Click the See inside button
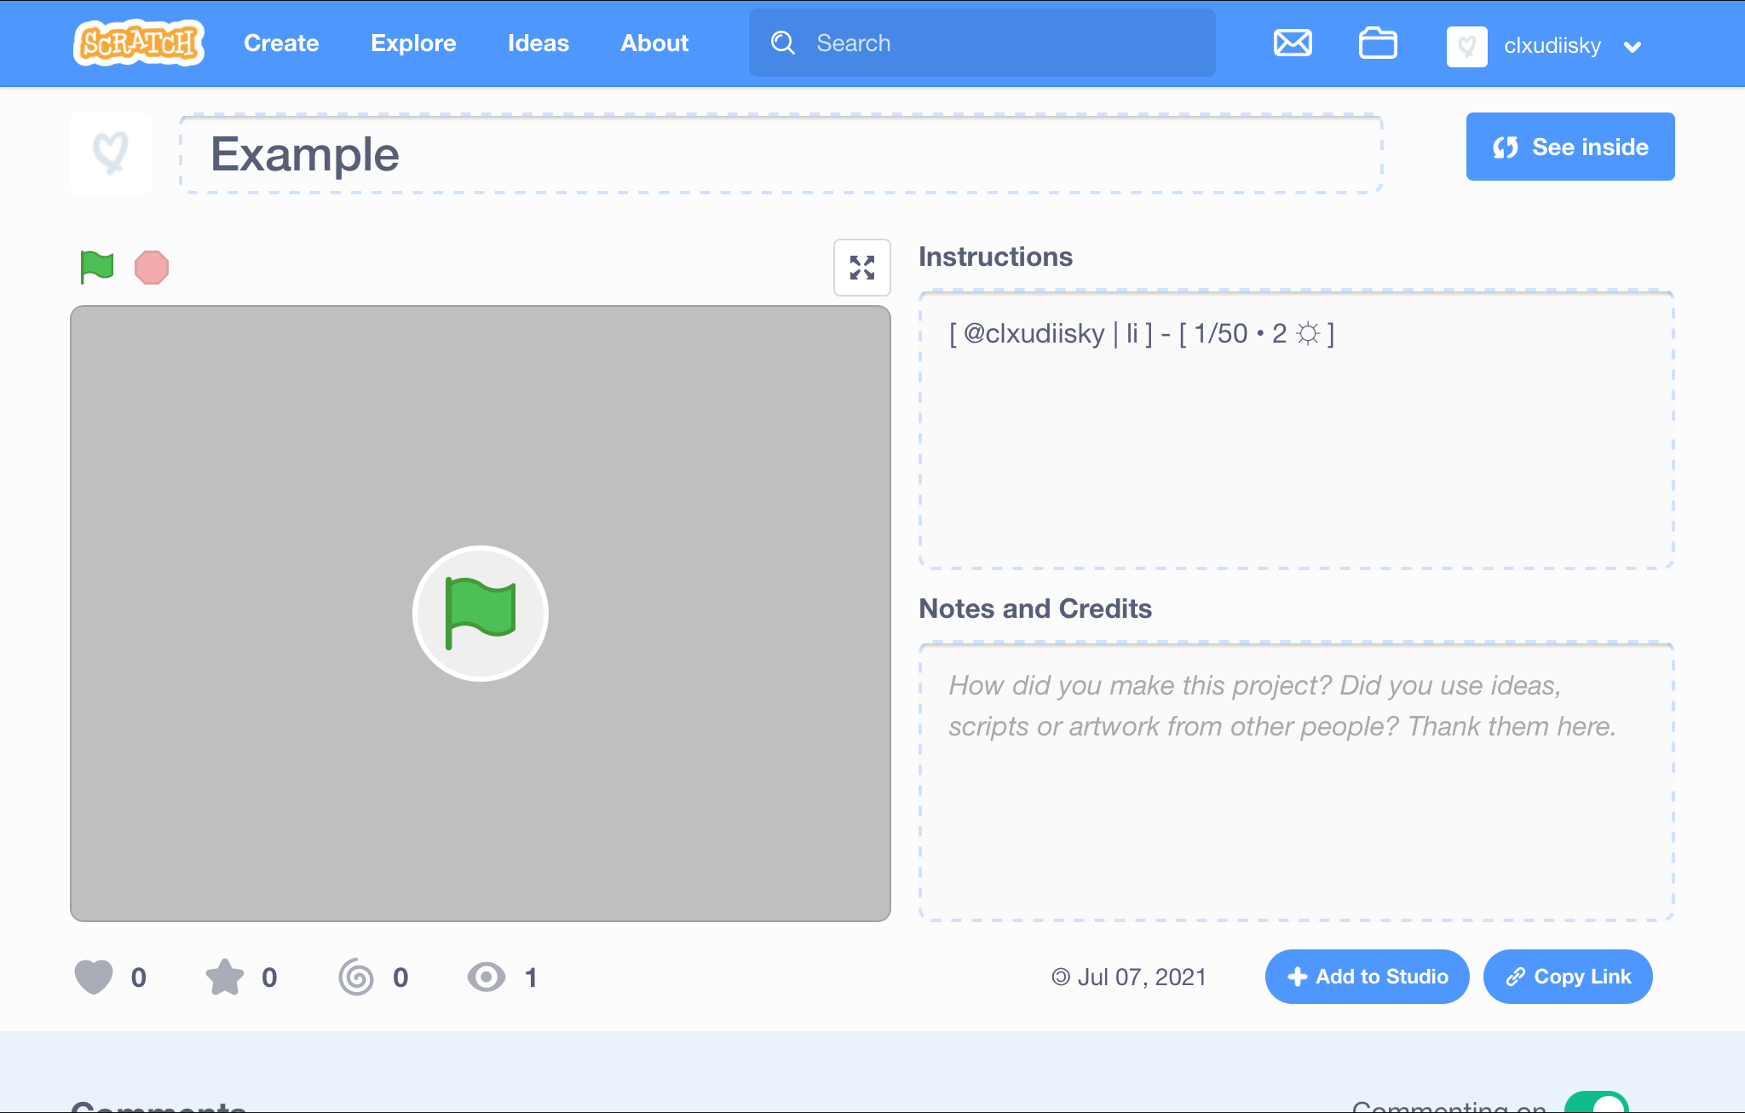This screenshot has height=1113, width=1745. point(1569,147)
